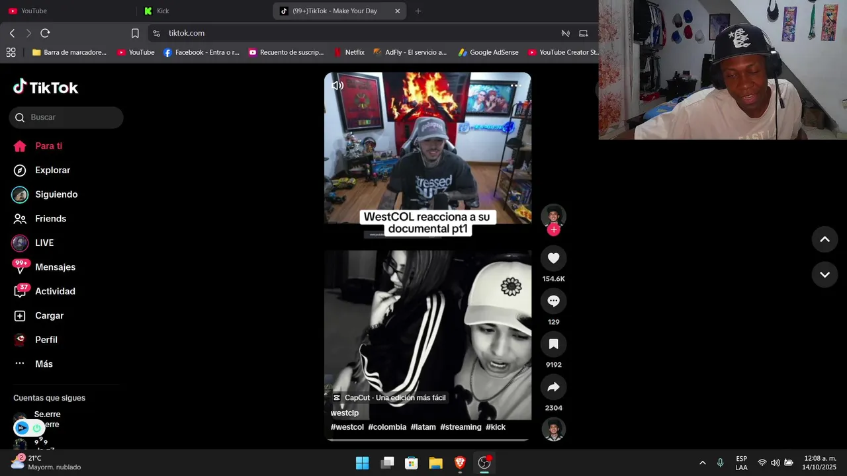
Task: Open Recuento de suscrip bookmark
Action: click(x=286, y=52)
